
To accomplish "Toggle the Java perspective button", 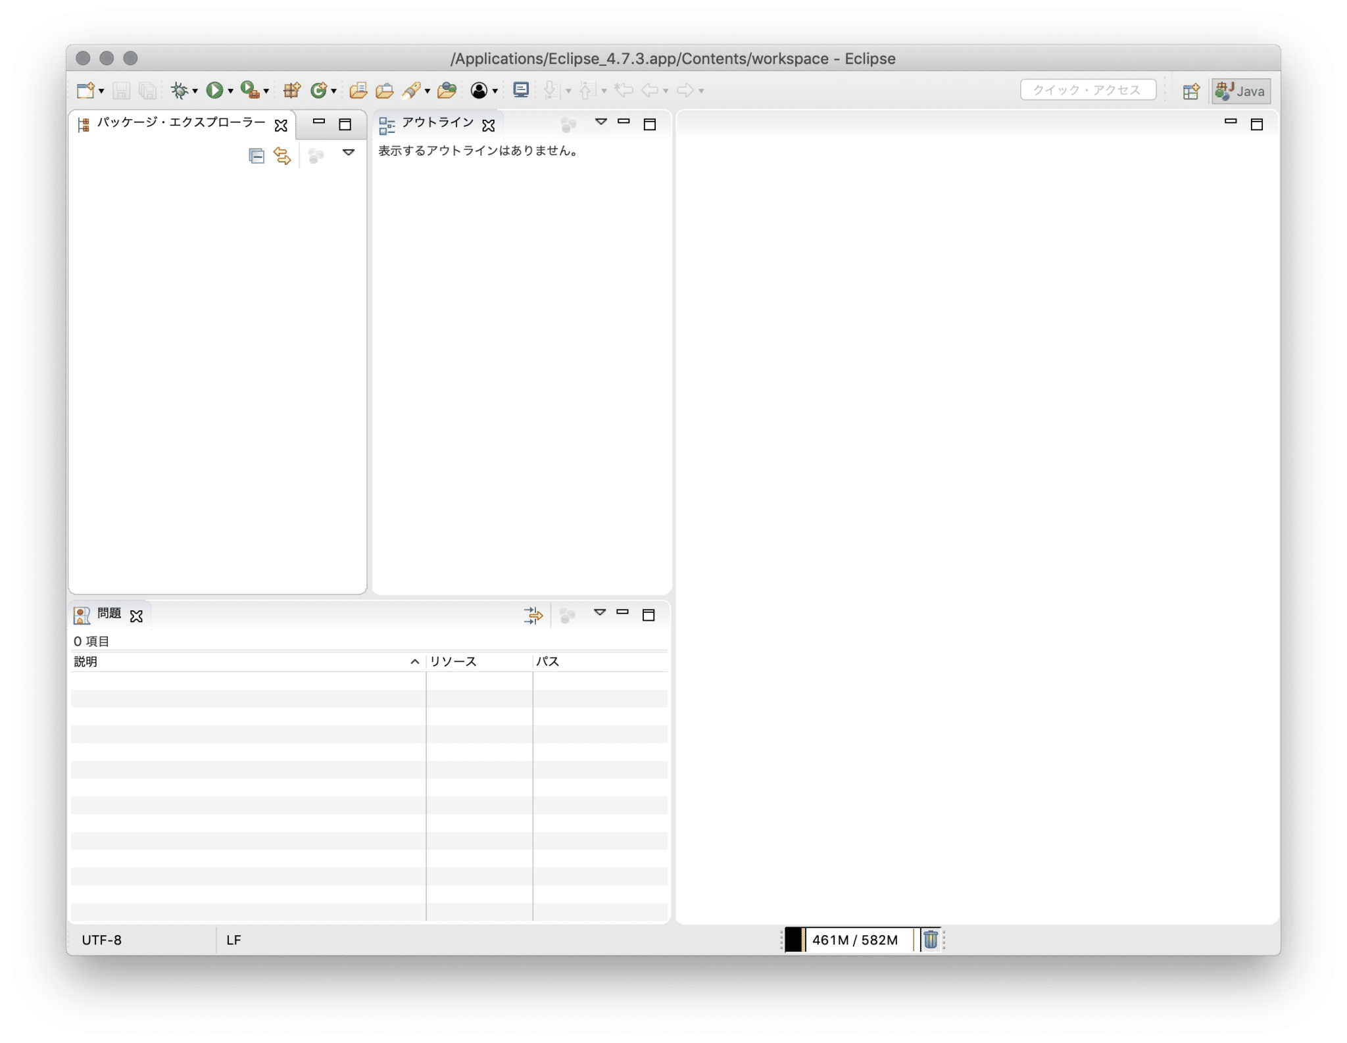I will [1241, 91].
